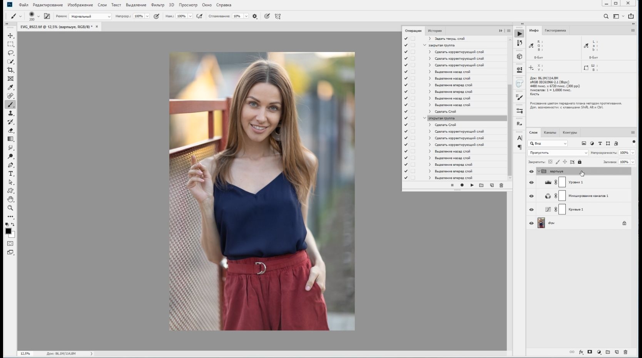The height and width of the screenshot is (358, 642).
Task: Expand the Задать текущ. слой step
Action: 430,39
